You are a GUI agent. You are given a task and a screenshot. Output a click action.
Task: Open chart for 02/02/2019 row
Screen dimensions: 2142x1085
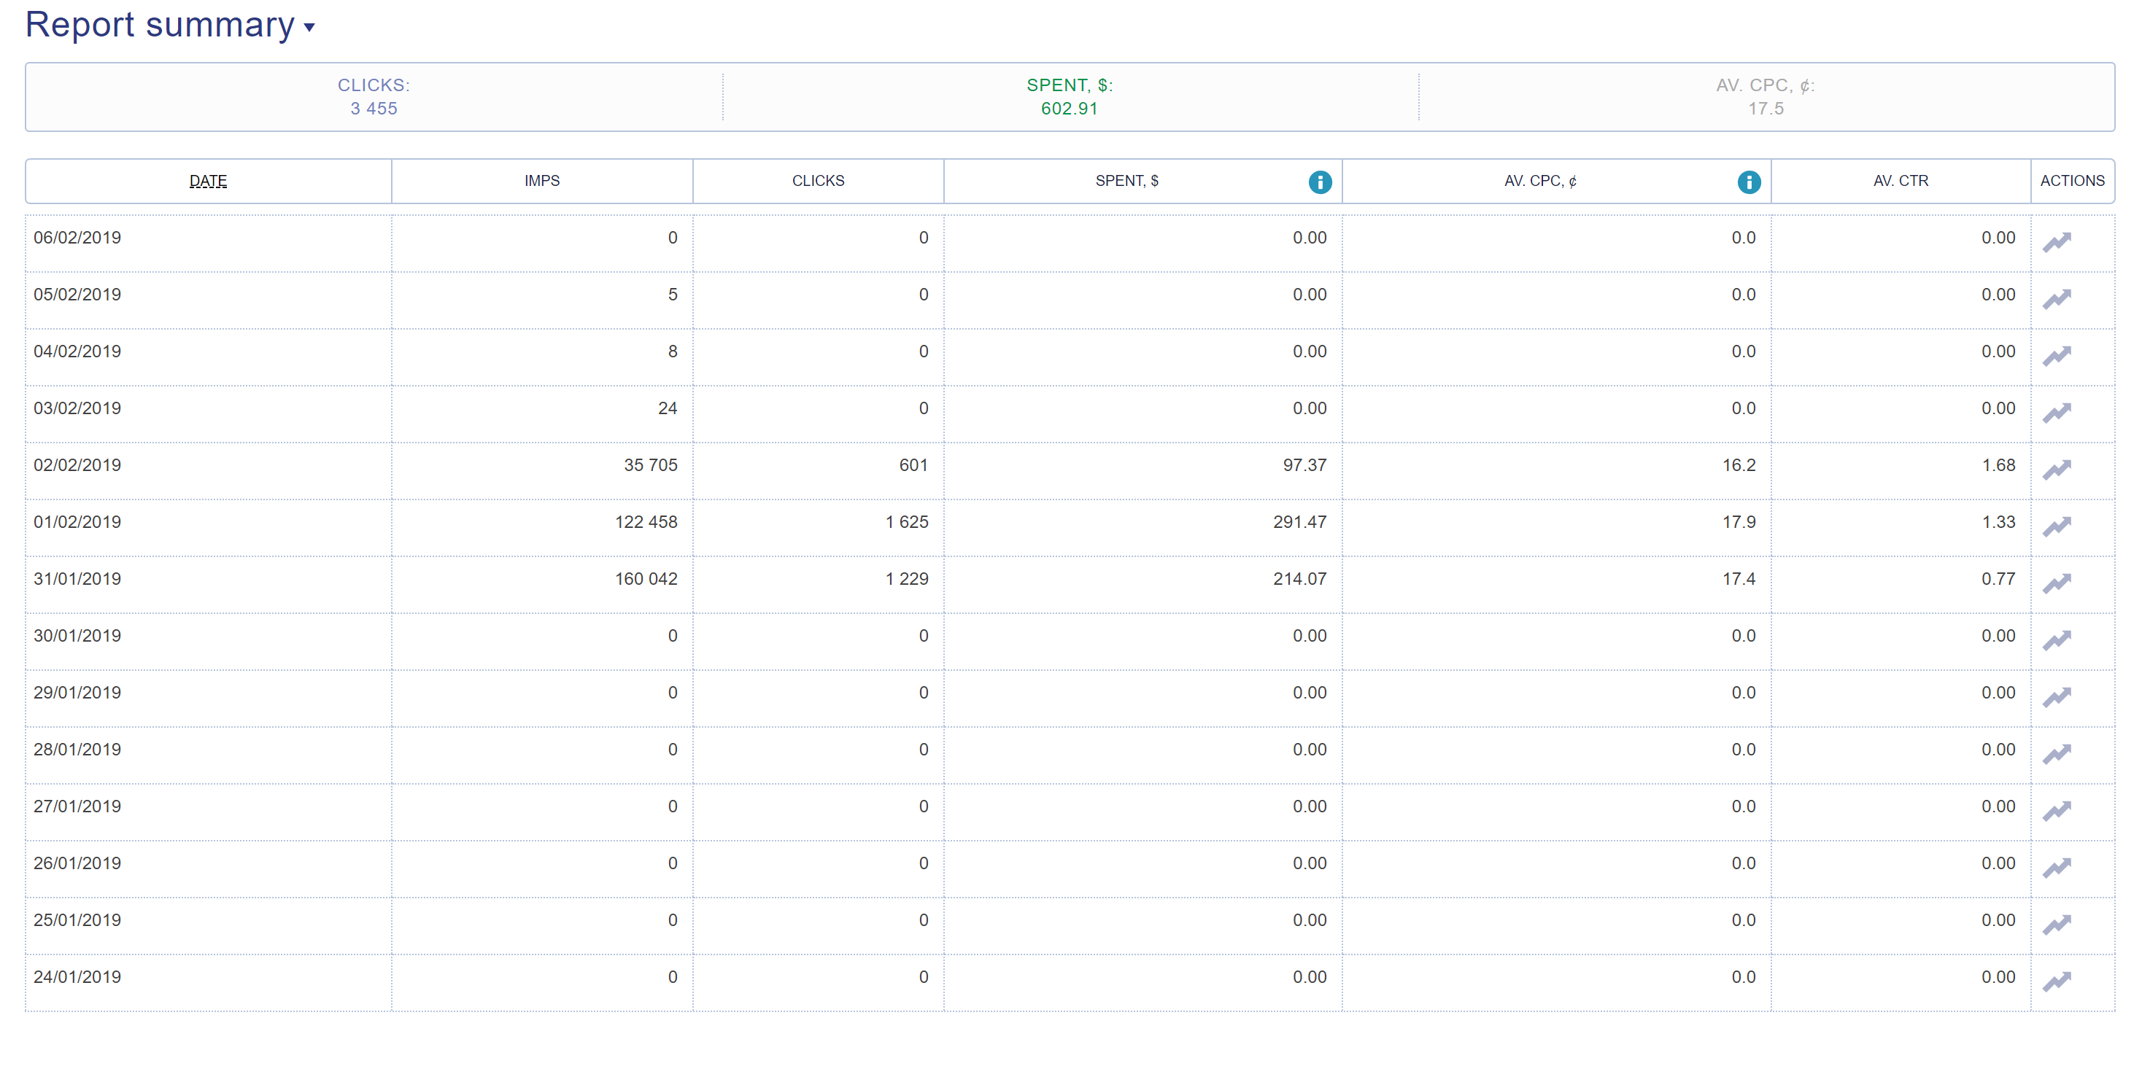coord(2057,470)
